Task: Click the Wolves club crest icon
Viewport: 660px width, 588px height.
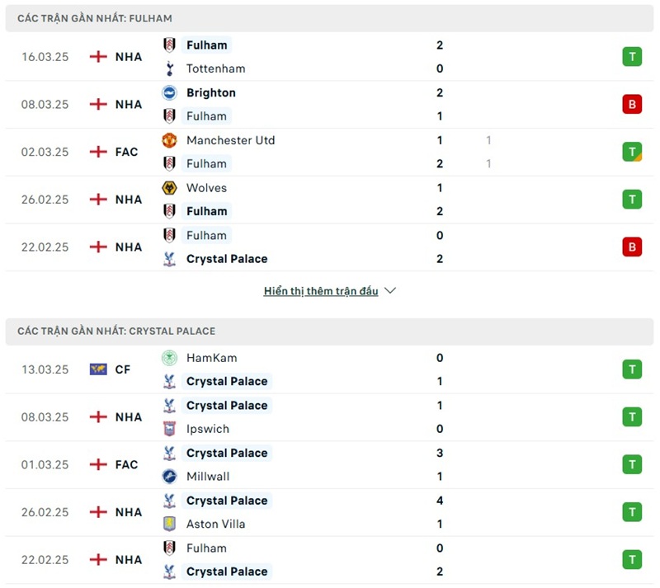Action: pos(169,188)
